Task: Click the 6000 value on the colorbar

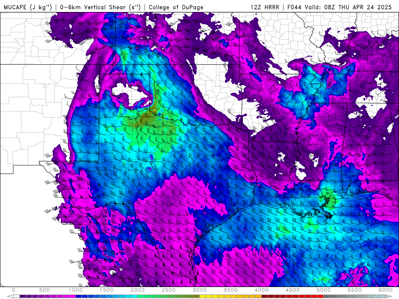Action: [x=386, y=290]
